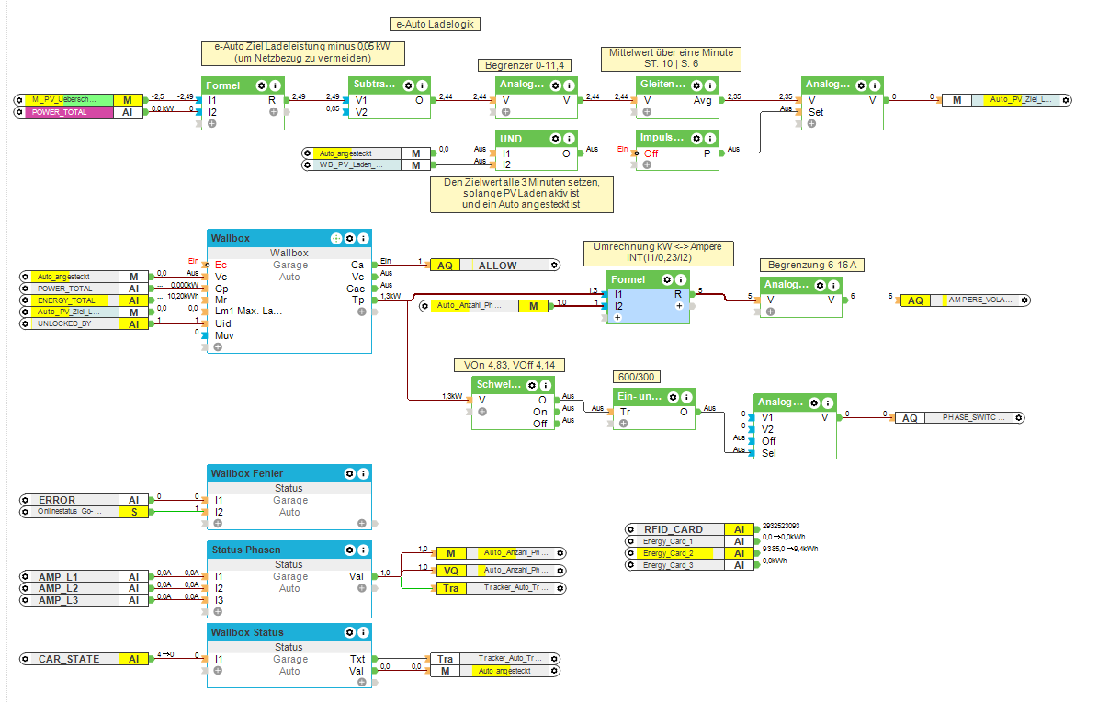Select the Energy_Card_2 connector
1098x703 pixels.
pyautogui.click(x=689, y=553)
